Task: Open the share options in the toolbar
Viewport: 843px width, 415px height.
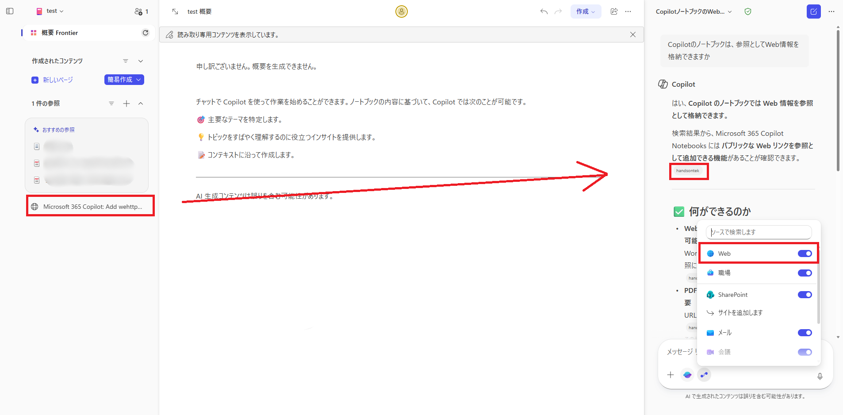Action: tap(613, 12)
